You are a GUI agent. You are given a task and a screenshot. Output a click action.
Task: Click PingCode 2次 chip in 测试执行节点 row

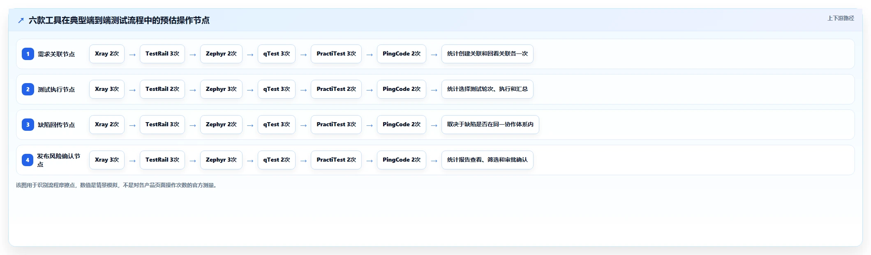[x=402, y=89]
